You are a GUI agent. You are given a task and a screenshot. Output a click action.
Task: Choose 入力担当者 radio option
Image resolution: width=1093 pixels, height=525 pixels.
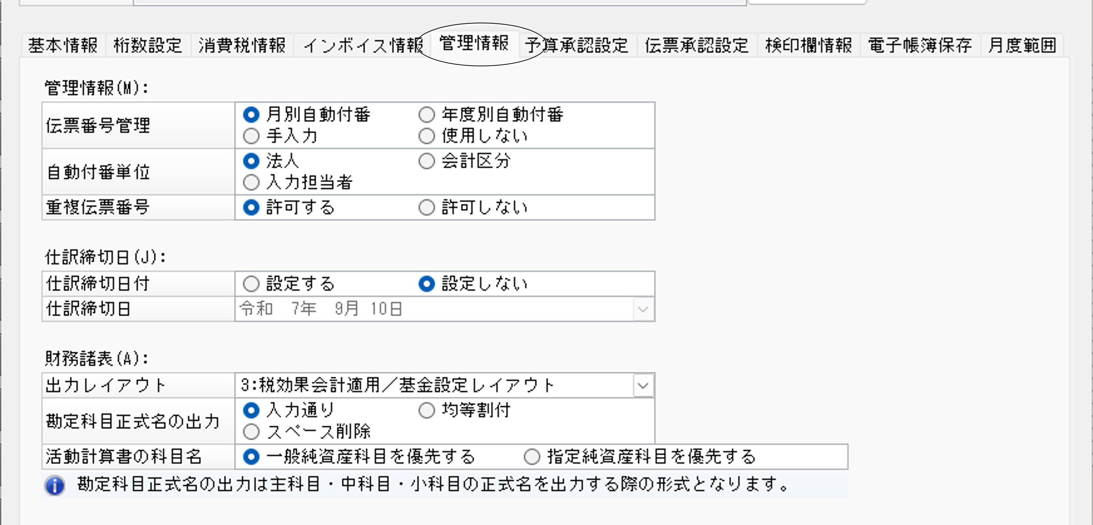[251, 183]
